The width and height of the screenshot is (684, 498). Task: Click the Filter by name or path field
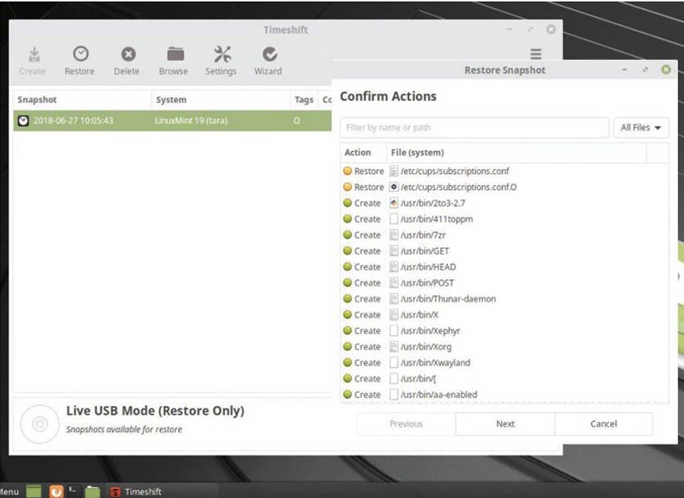click(474, 128)
